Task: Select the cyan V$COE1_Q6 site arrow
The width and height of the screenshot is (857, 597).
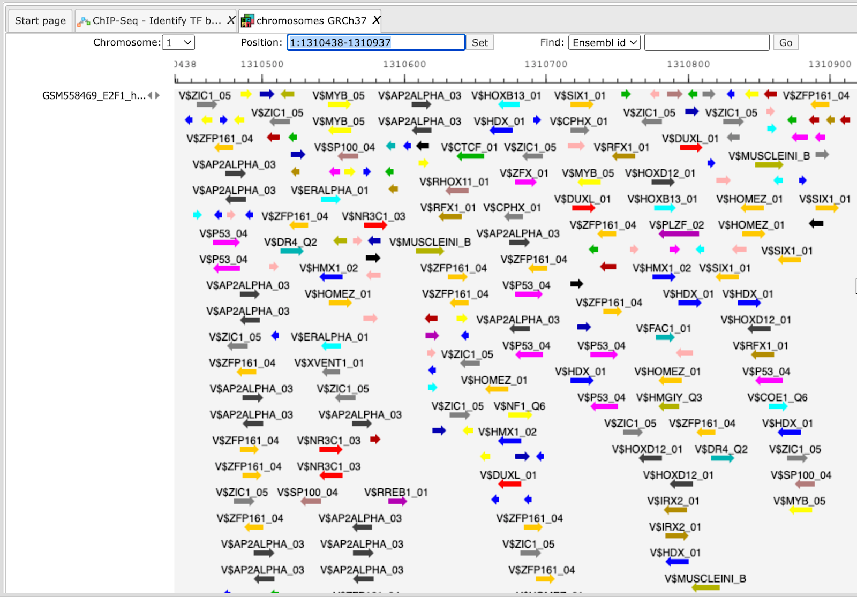Action: (x=778, y=406)
